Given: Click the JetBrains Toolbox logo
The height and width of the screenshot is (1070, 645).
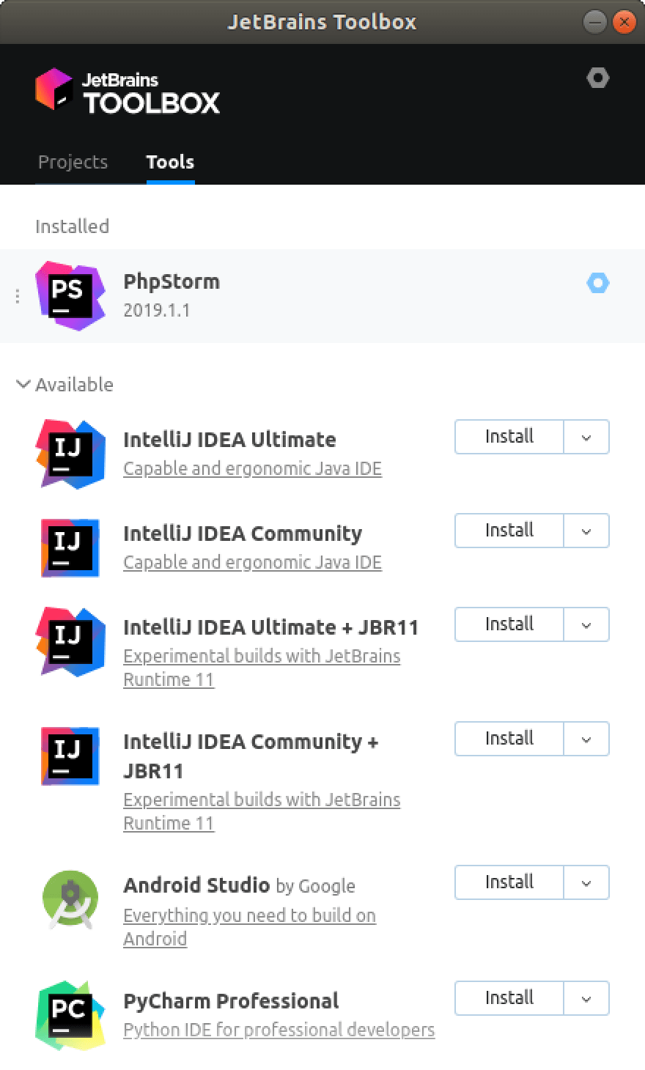Looking at the screenshot, I should (128, 92).
